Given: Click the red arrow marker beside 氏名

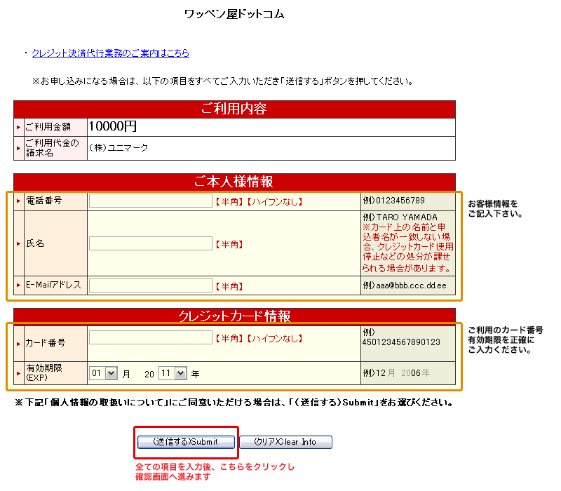Looking at the screenshot, I should (19, 243).
